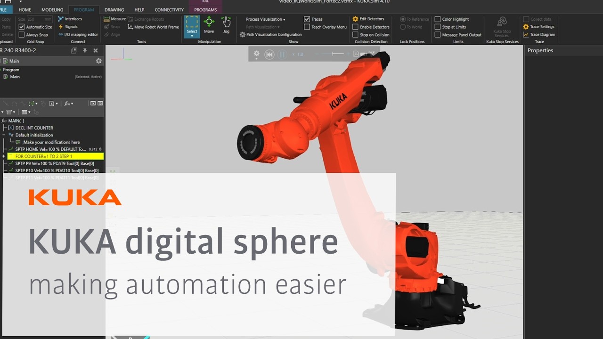Viewport: 603px width, 339px height.
Task: Tick the Stop on Collision checkbox
Action: (356, 34)
